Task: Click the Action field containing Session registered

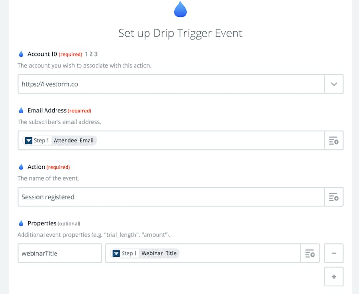Action: tap(171, 197)
